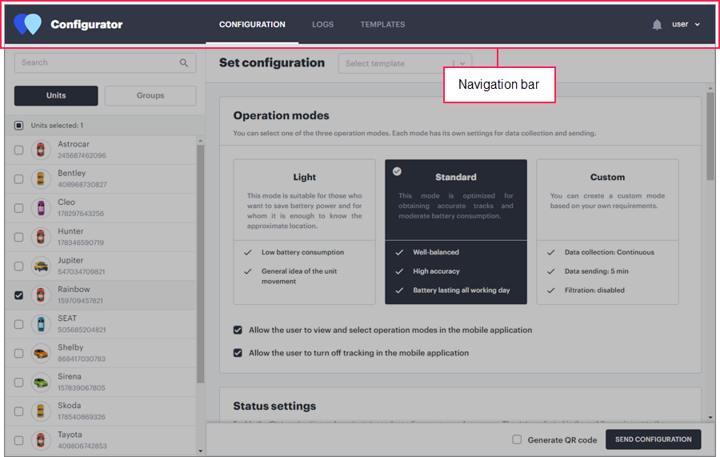Click the Sirena unit name
The image size is (720, 457).
[70, 377]
